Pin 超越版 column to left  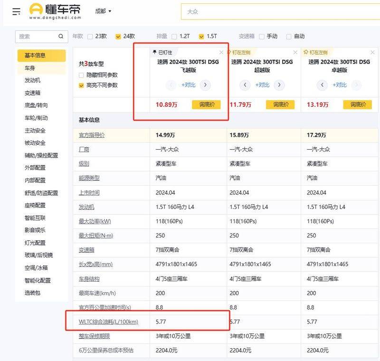coord(238,52)
